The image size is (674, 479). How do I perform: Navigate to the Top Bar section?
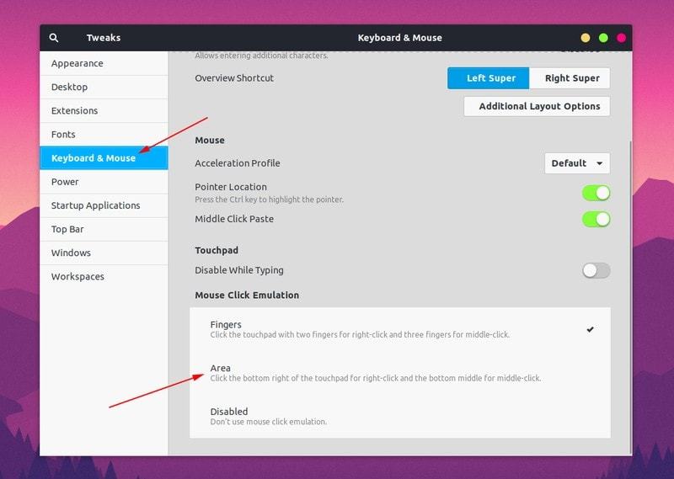point(68,229)
